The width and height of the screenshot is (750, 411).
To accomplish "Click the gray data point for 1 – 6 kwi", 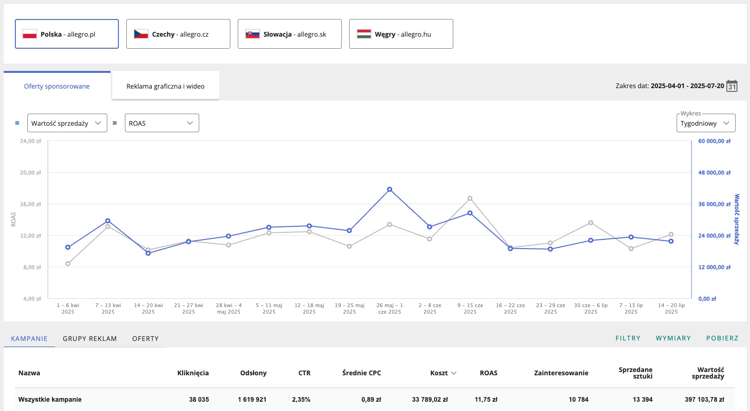I will coord(68,263).
